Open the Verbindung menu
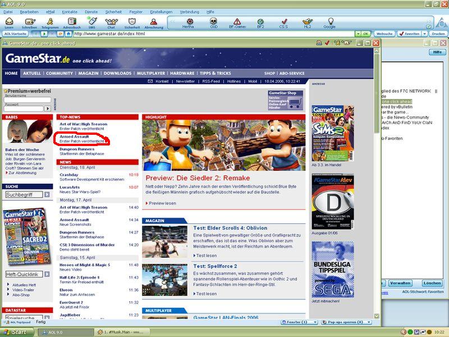This screenshot has height=337, width=449. [189, 12]
